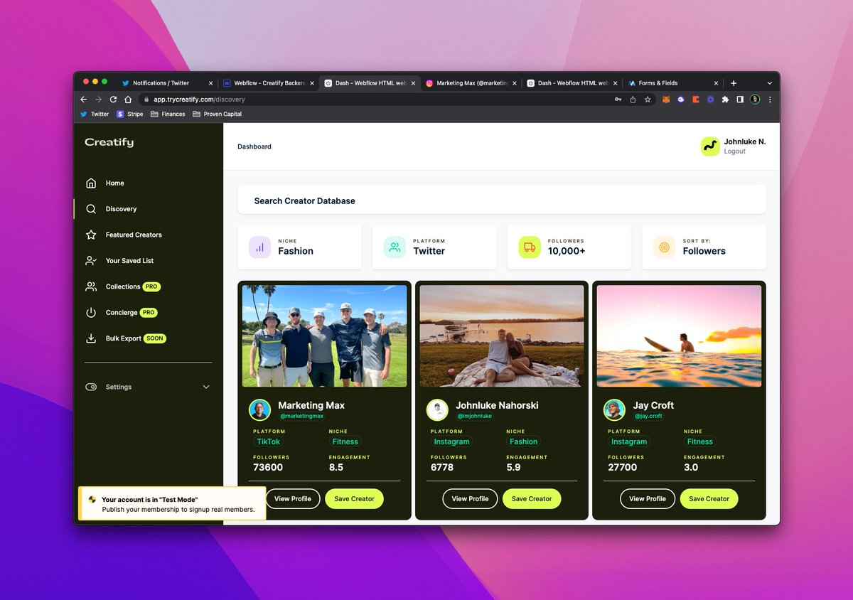View Profile of Johnluke Nahorski
853x600 pixels.
(470, 499)
